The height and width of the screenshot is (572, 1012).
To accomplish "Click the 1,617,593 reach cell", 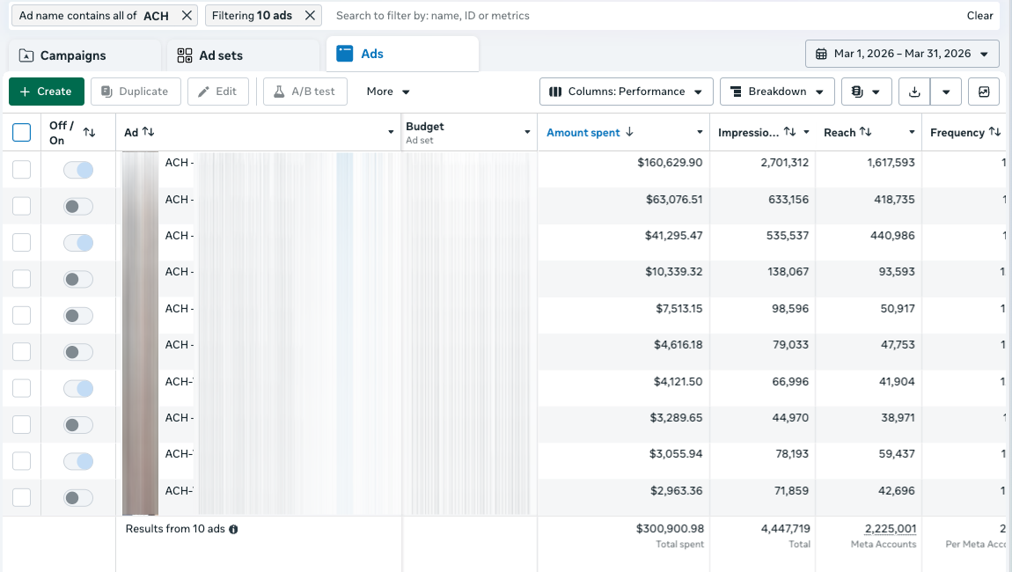I will [891, 163].
